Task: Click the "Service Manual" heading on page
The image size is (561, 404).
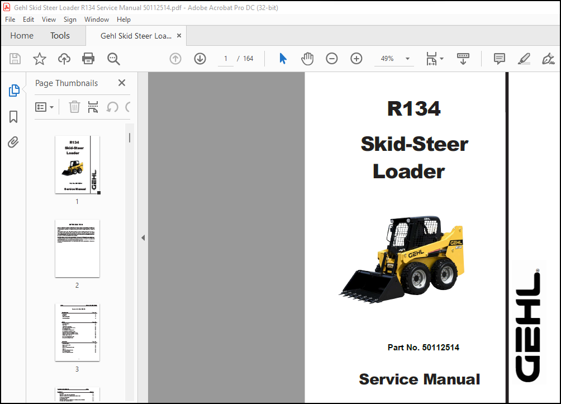Action: click(x=419, y=379)
